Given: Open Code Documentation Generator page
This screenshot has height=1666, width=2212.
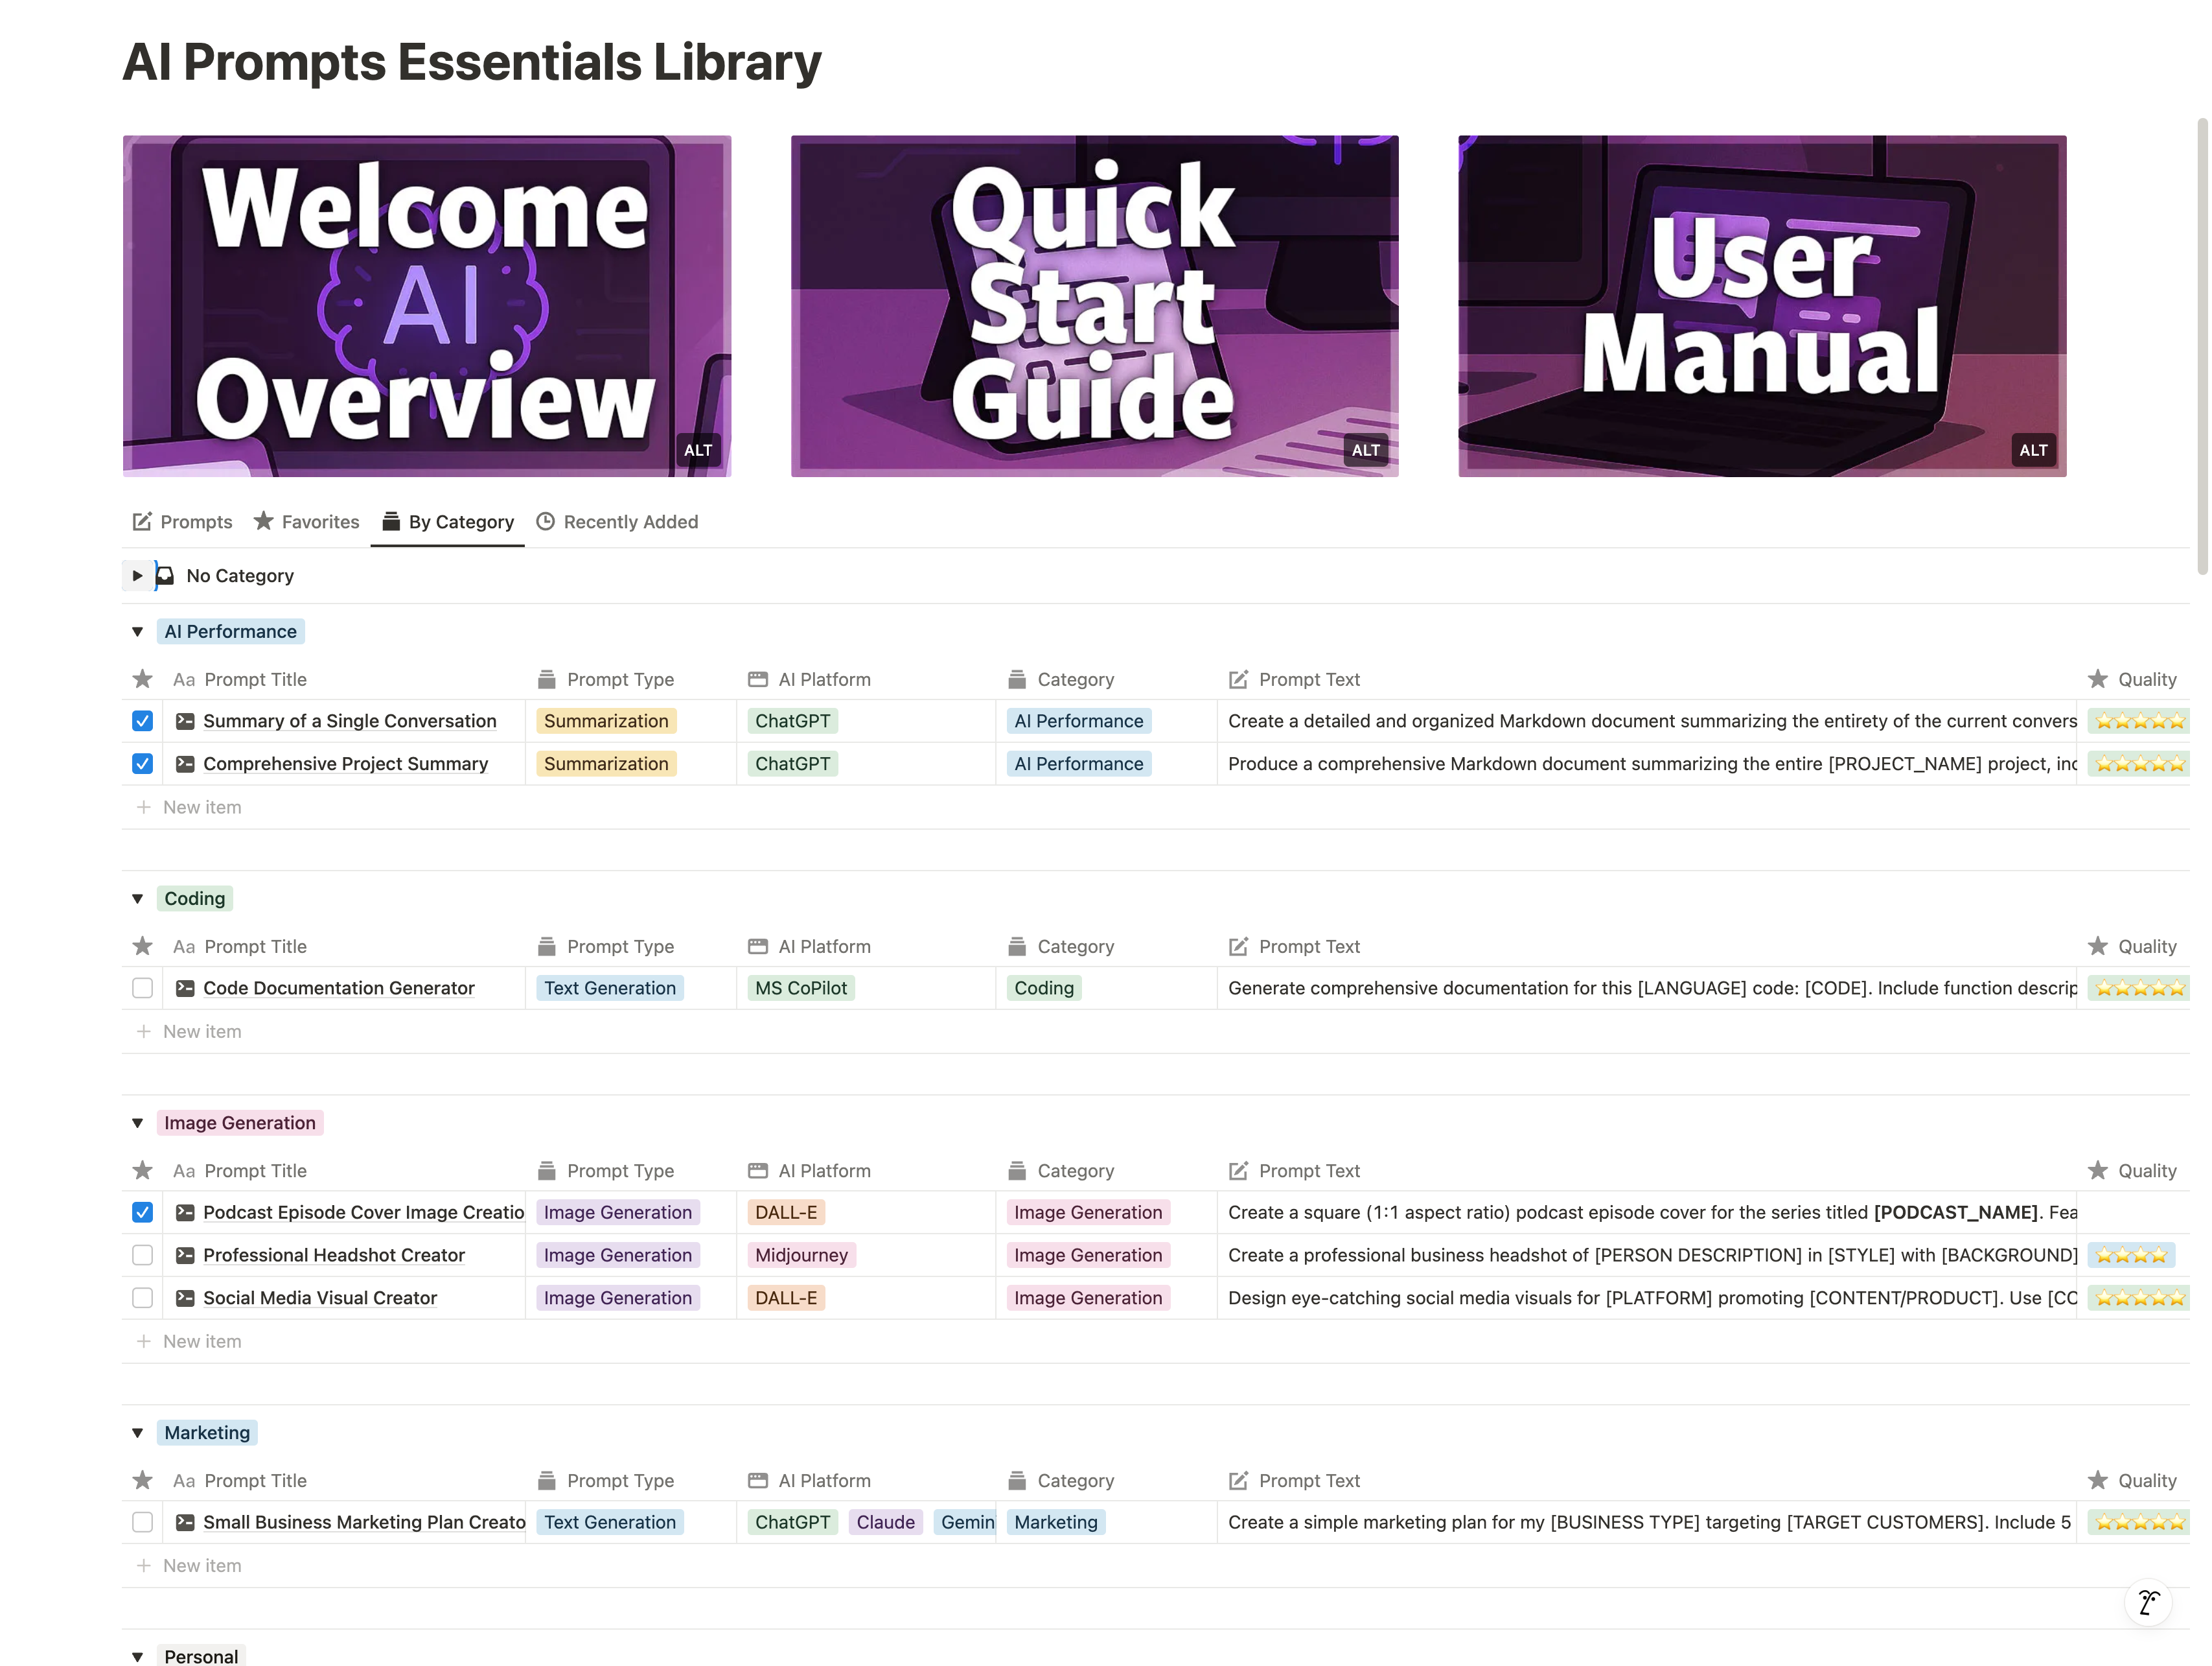Looking at the screenshot, I should (339, 987).
